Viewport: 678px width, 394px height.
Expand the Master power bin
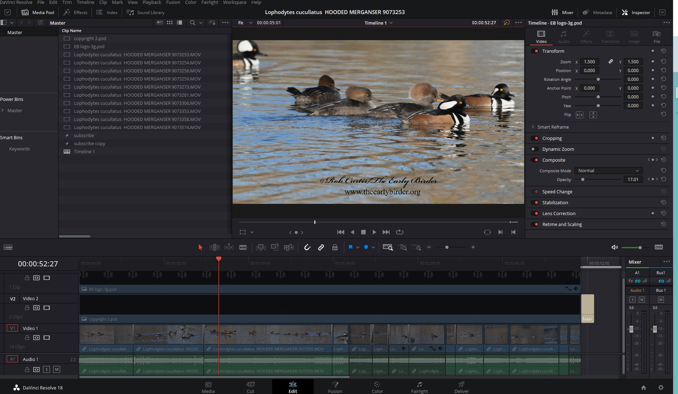click(x=3, y=110)
